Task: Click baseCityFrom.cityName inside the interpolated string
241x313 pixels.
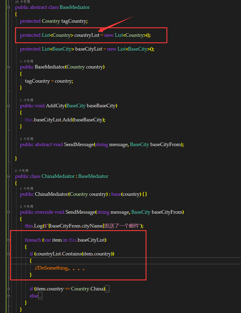Action: click(x=76, y=226)
